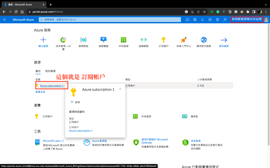
Task: Switch to the Favorites resources tab
Action: coord(50,71)
